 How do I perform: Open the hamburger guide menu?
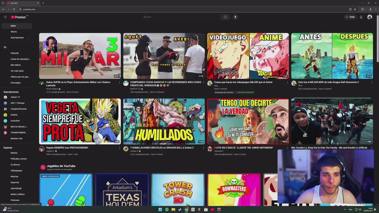pyautogui.click(x=5, y=17)
